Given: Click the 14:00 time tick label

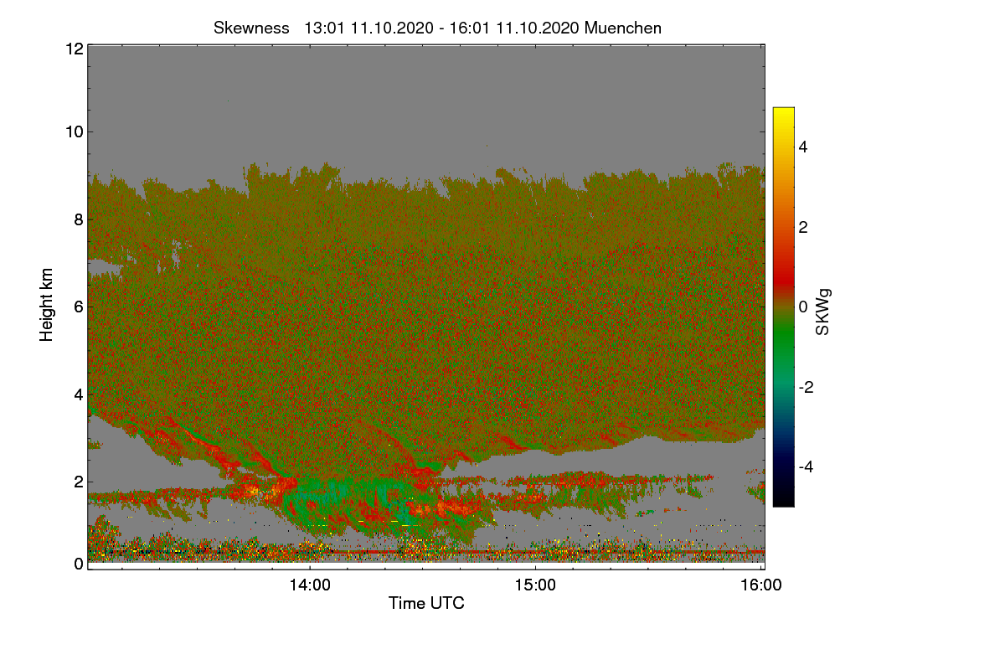Looking at the screenshot, I should pos(310,585).
